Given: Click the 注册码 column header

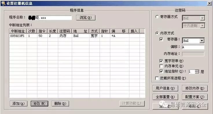Looking at the screenshot, I should click(65, 31).
